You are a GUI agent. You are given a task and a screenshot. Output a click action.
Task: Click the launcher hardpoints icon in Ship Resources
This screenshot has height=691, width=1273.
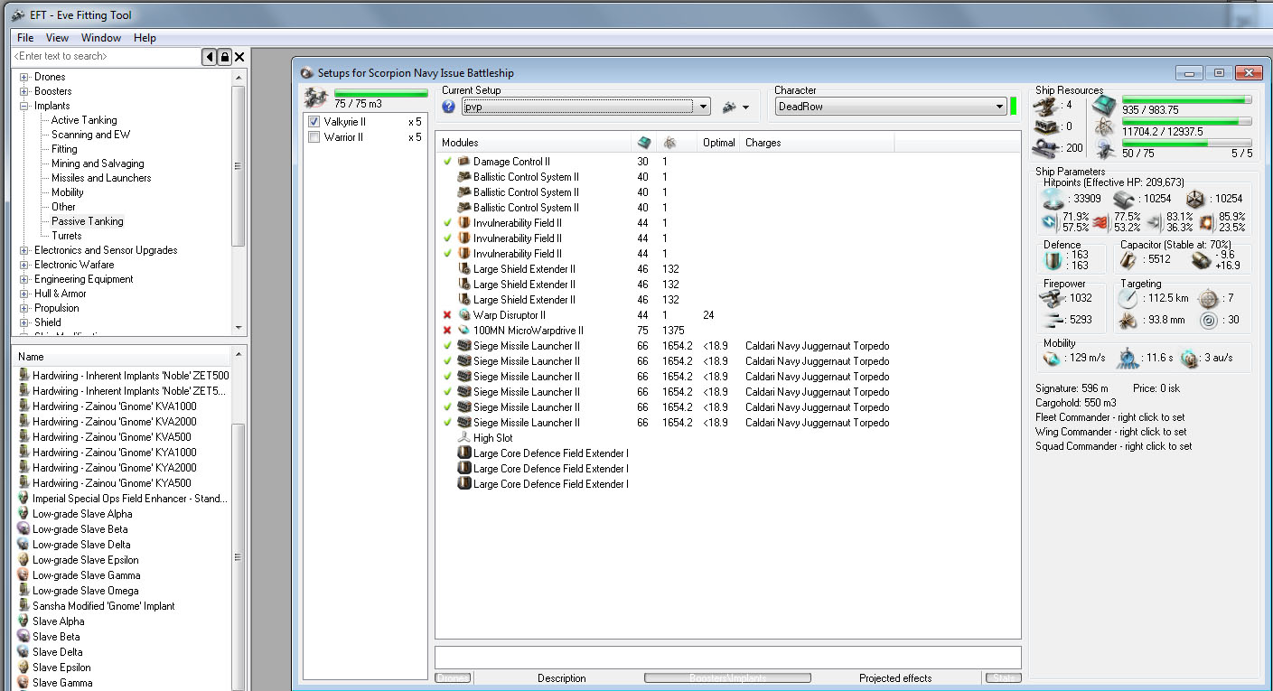[x=1047, y=126]
